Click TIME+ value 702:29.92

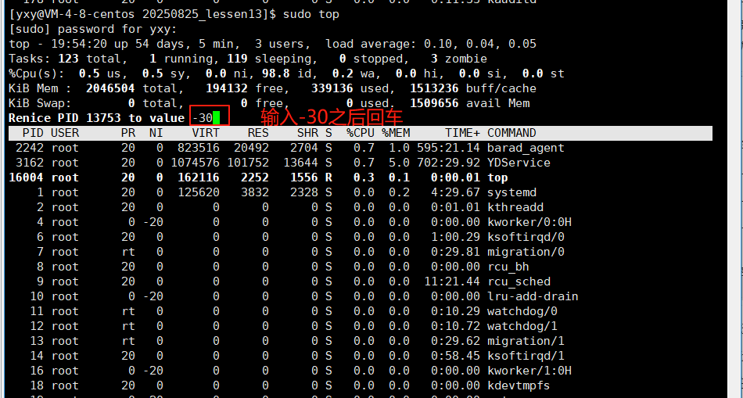point(448,163)
